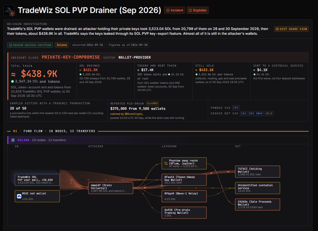Click the hooded skull avatar beside the title
Image resolution: width=318 pixels, height=231 pixels.
click(x=9, y=10)
